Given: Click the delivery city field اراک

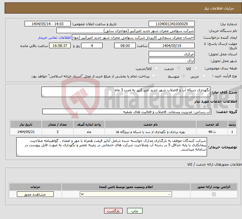Looking at the screenshot, I should (x=171, y=61).
